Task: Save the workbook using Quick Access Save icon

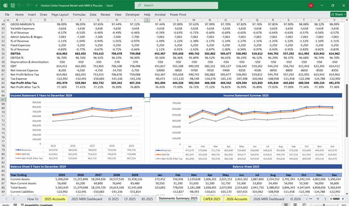Action: tap(12, 5)
